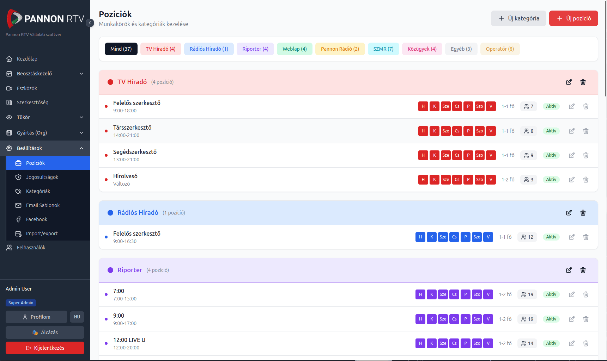Open Email Sablonok settings page
607x361 pixels.
(x=48, y=205)
